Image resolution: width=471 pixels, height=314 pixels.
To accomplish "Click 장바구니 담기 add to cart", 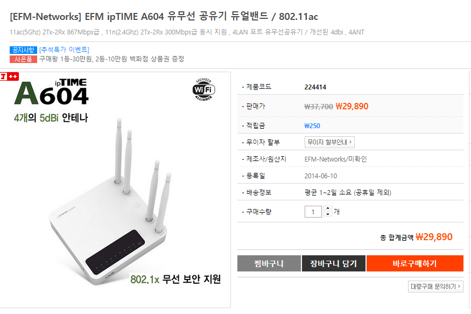I will [x=333, y=263].
